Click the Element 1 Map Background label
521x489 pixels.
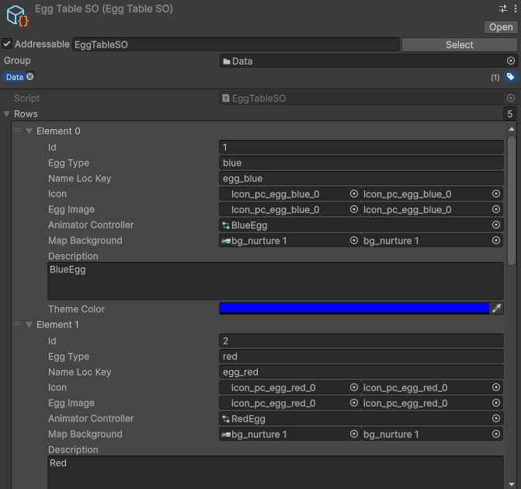(x=85, y=434)
